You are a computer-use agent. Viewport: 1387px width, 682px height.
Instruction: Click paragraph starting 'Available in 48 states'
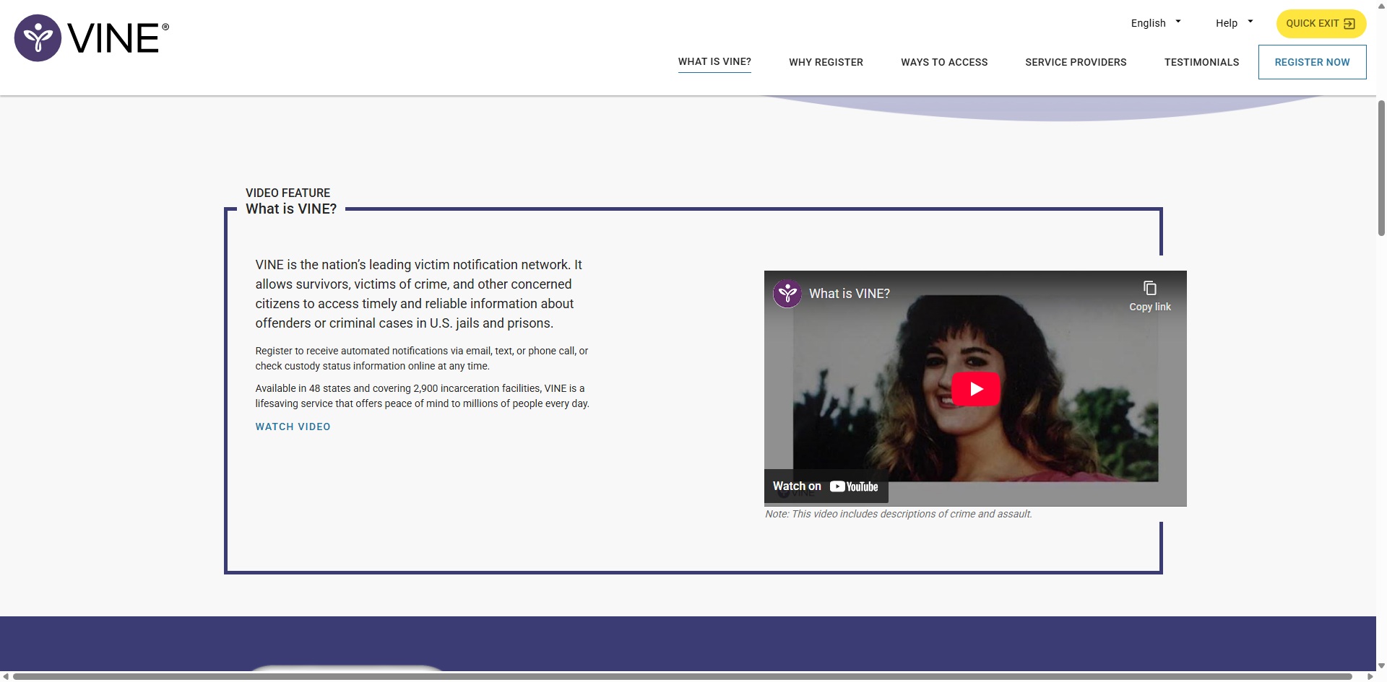click(422, 395)
